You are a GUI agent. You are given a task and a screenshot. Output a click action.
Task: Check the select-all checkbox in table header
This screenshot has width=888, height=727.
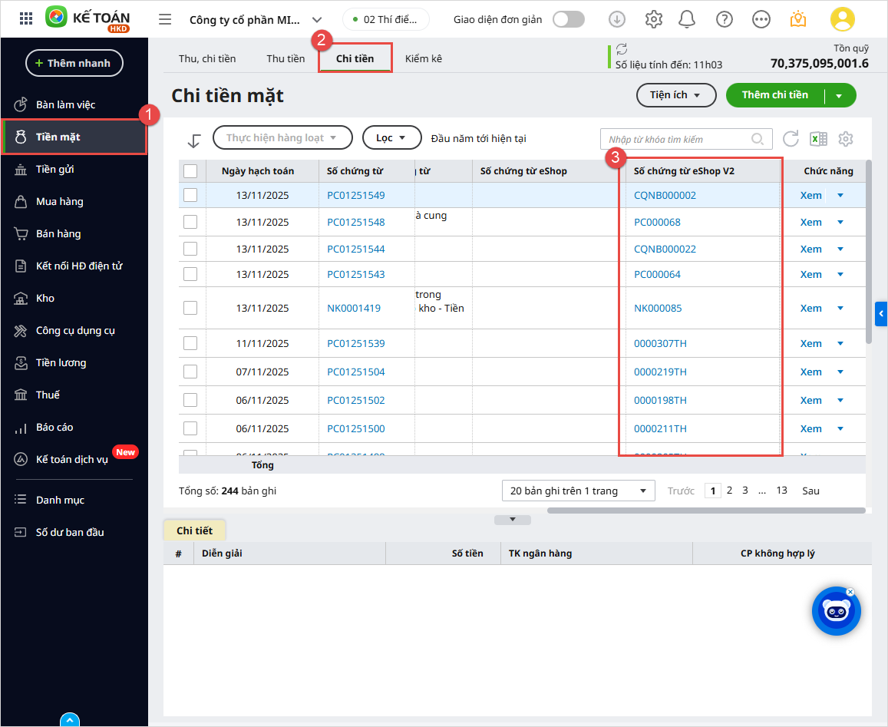[191, 171]
